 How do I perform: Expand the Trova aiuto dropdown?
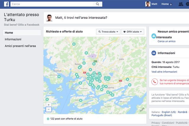coord(108,32)
